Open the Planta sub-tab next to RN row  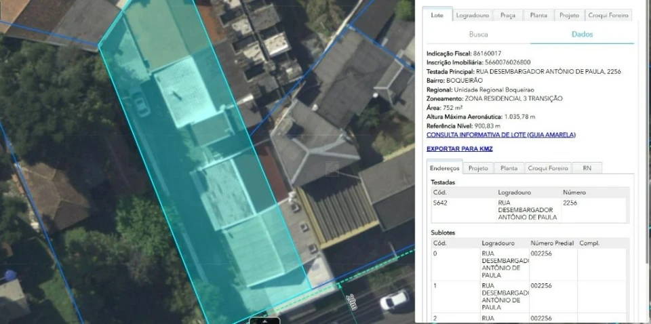509,168
